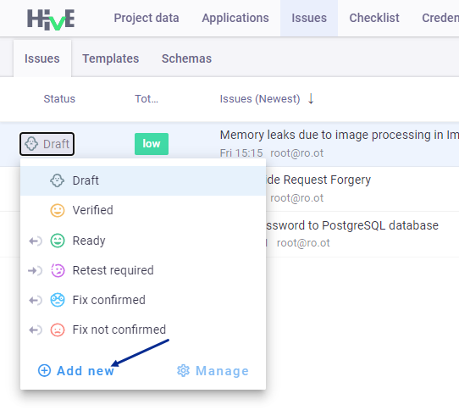
Task: Click the green low severity badge
Action: pos(152,144)
